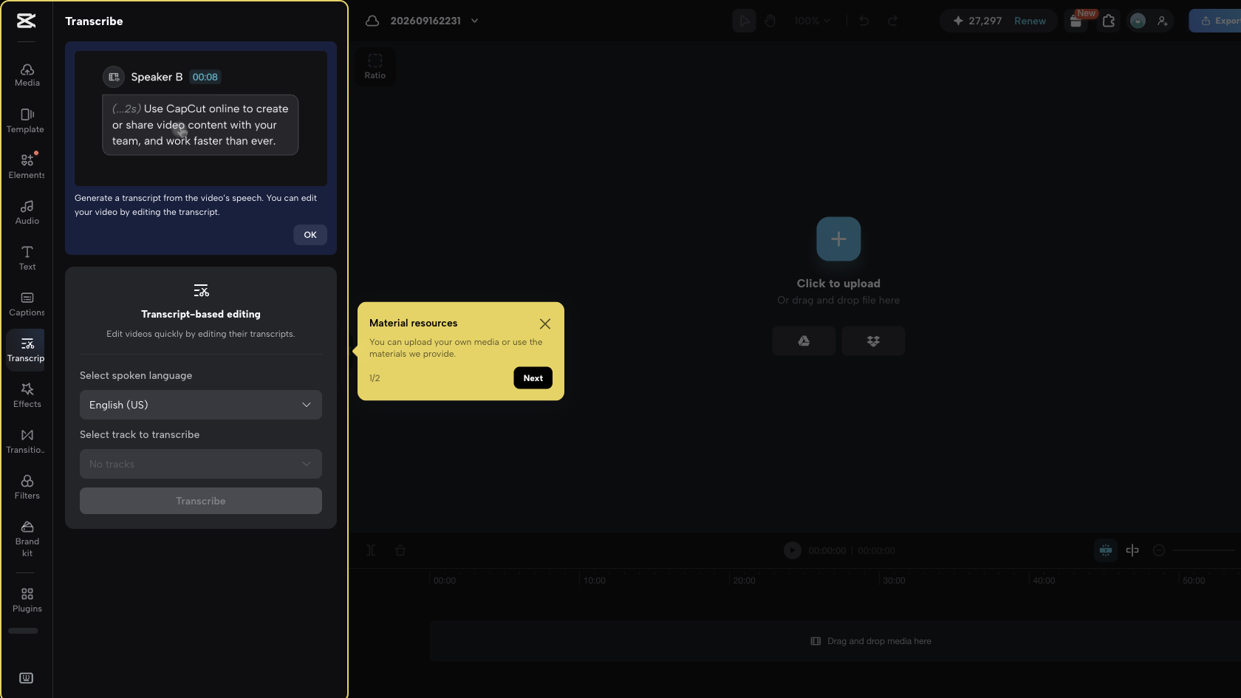Expand the spoken language dropdown English (US)
This screenshot has width=1241, height=698.
pyautogui.click(x=201, y=405)
